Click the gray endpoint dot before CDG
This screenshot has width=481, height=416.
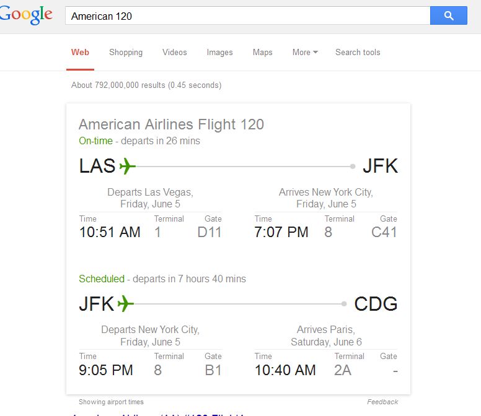[x=344, y=303]
